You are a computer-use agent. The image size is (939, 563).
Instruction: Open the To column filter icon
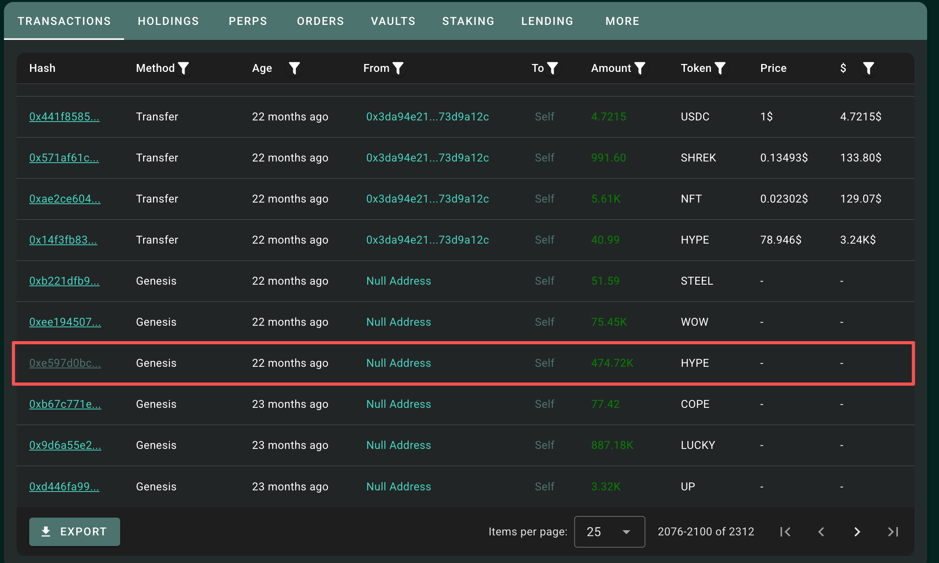(x=552, y=68)
